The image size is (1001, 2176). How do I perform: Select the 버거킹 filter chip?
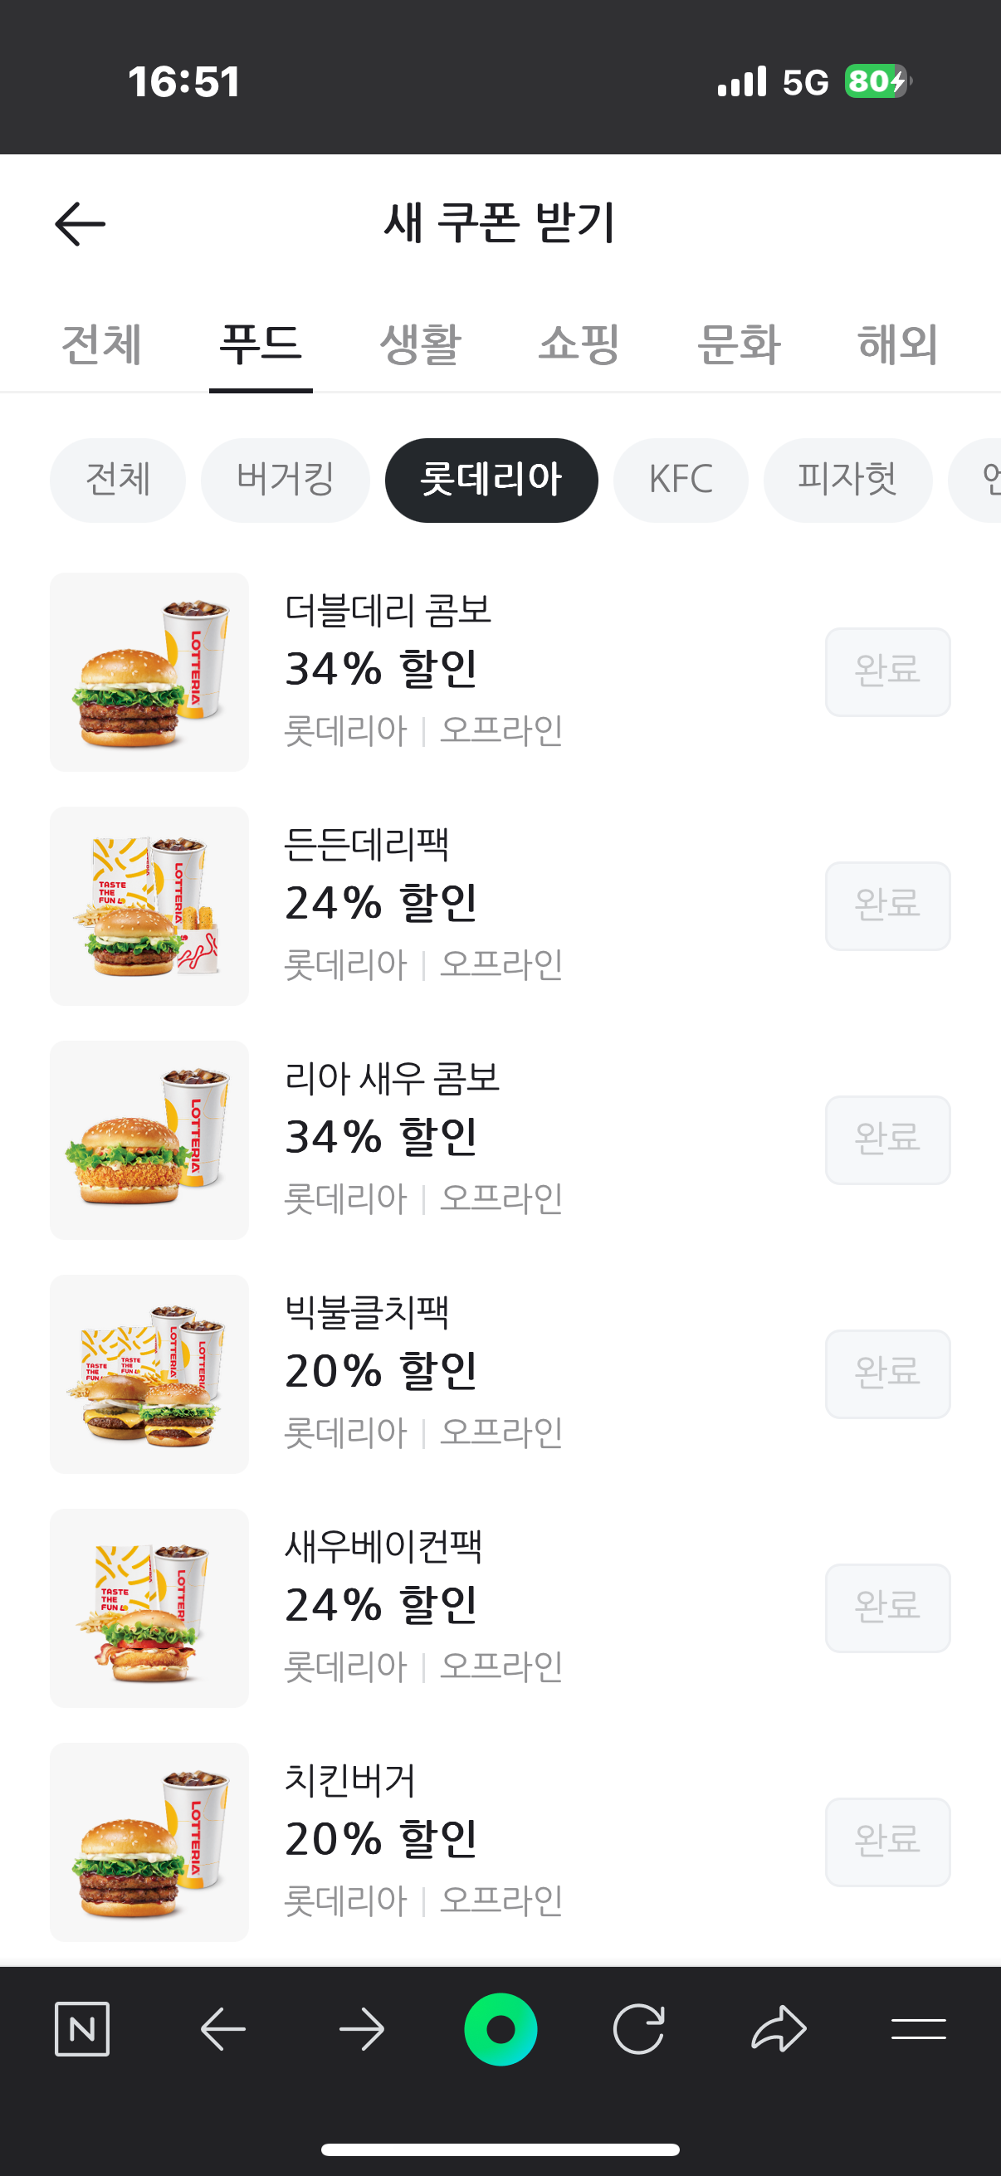(x=286, y=480)
